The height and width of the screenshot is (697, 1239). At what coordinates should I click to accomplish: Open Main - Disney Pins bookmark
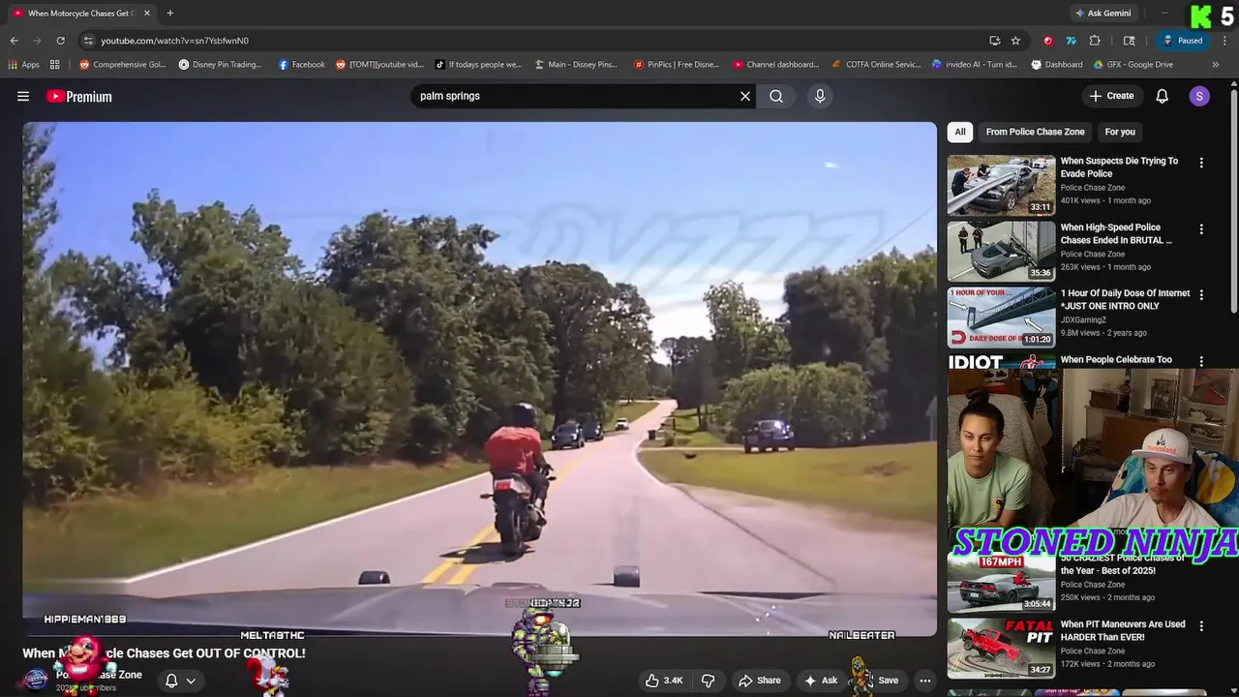point(576,65)
